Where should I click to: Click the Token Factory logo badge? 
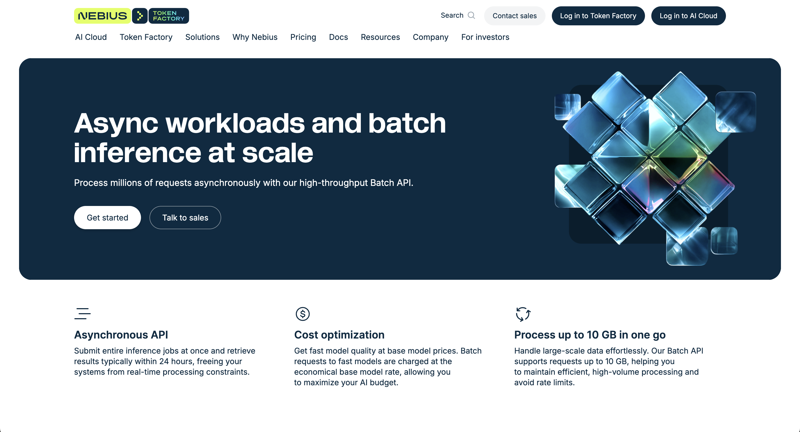coord(169,16)
